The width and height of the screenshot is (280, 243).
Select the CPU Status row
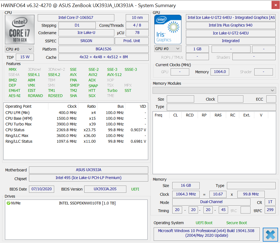pos(76,130)
